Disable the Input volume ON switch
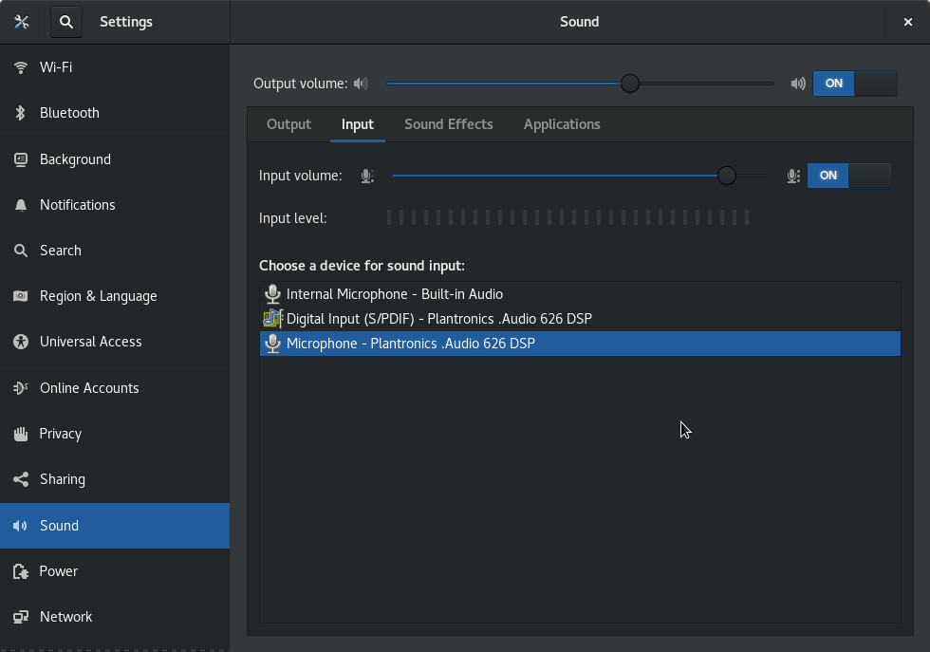This screenshot has width=930, height=652. [847, 176]
